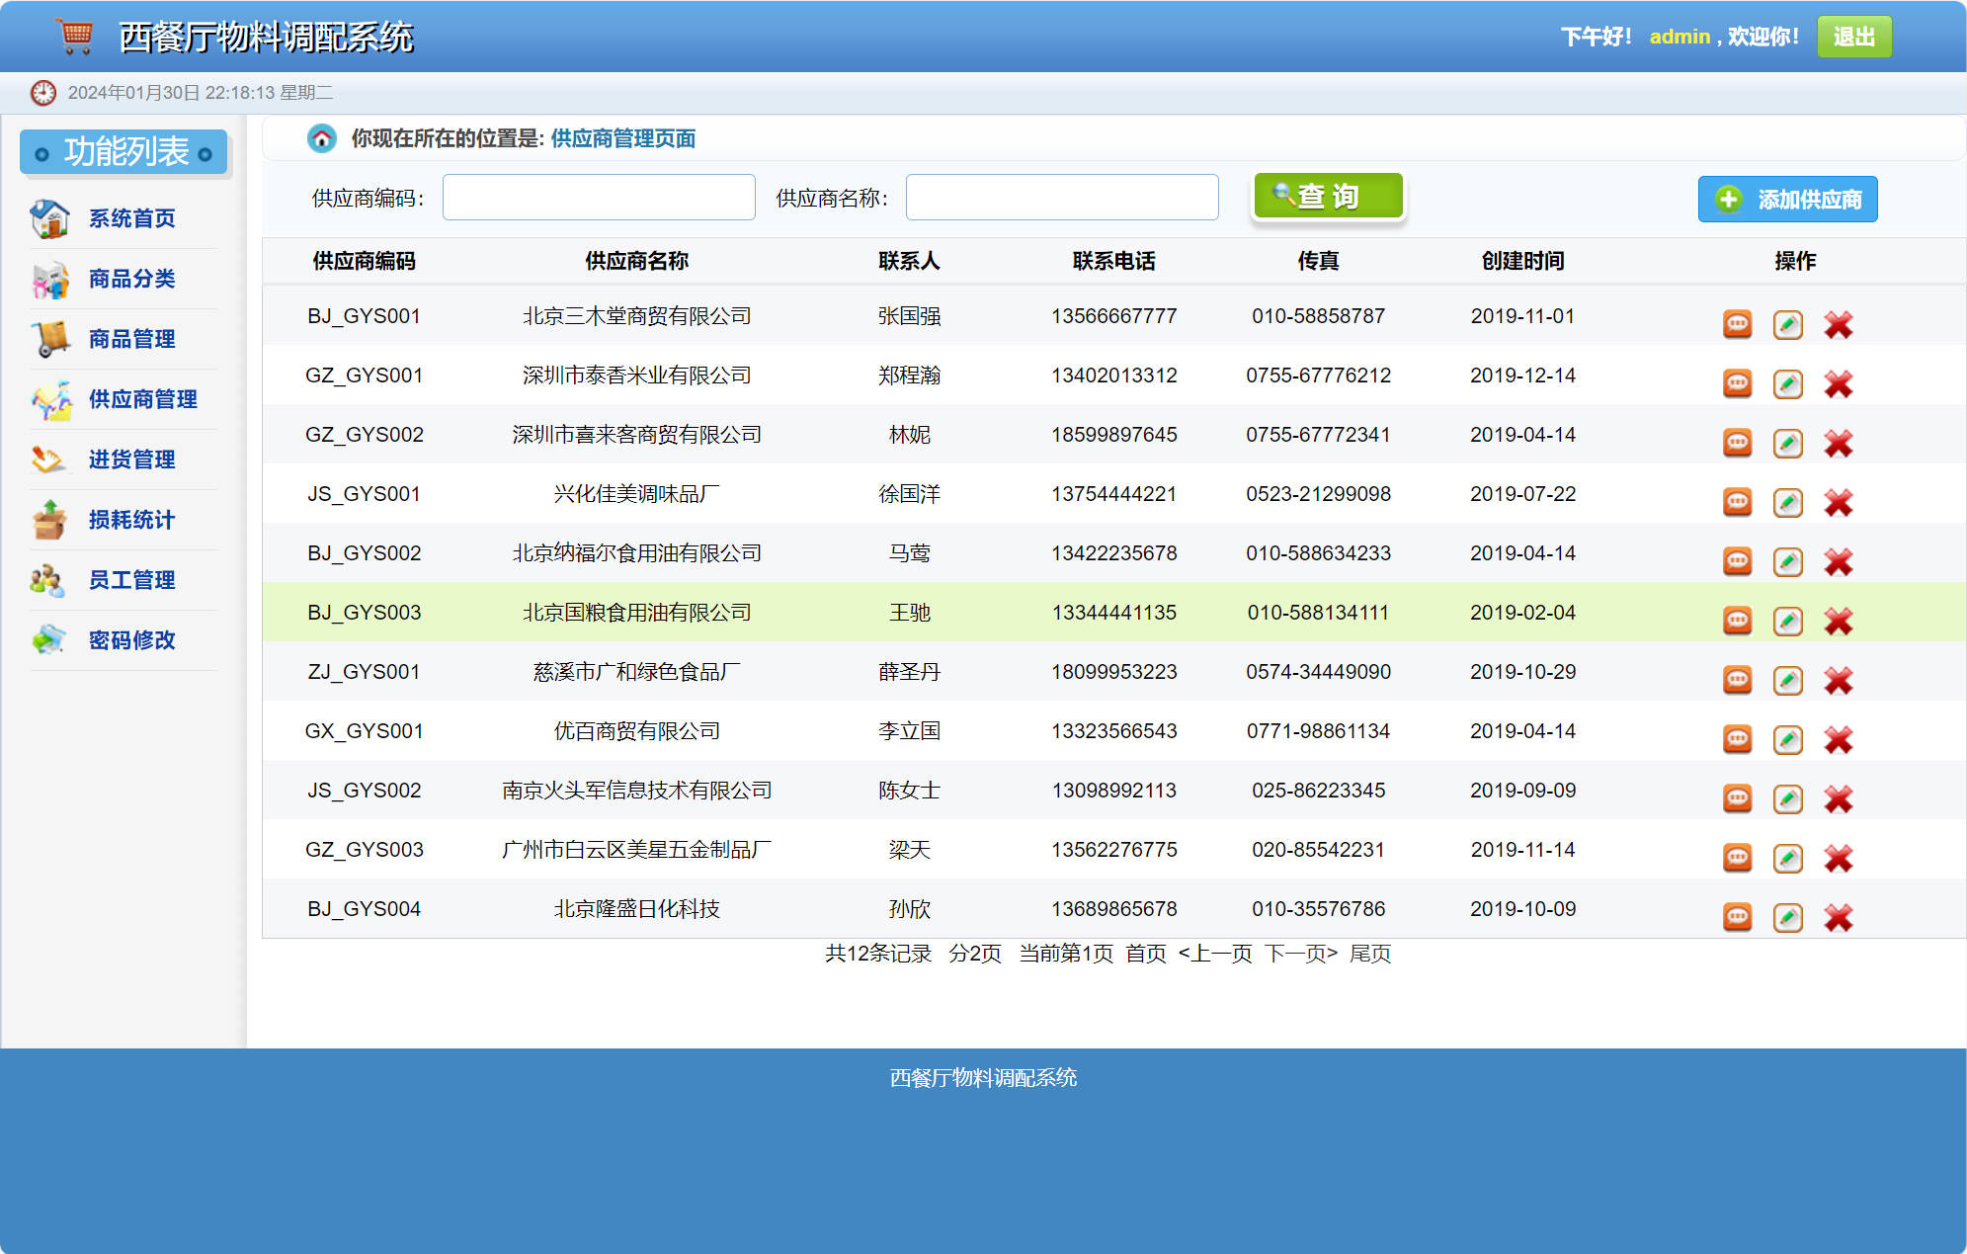Delete supplier 兴化佳美调味品厂
The image size is (1967, 1254).
coord(1838,502)
